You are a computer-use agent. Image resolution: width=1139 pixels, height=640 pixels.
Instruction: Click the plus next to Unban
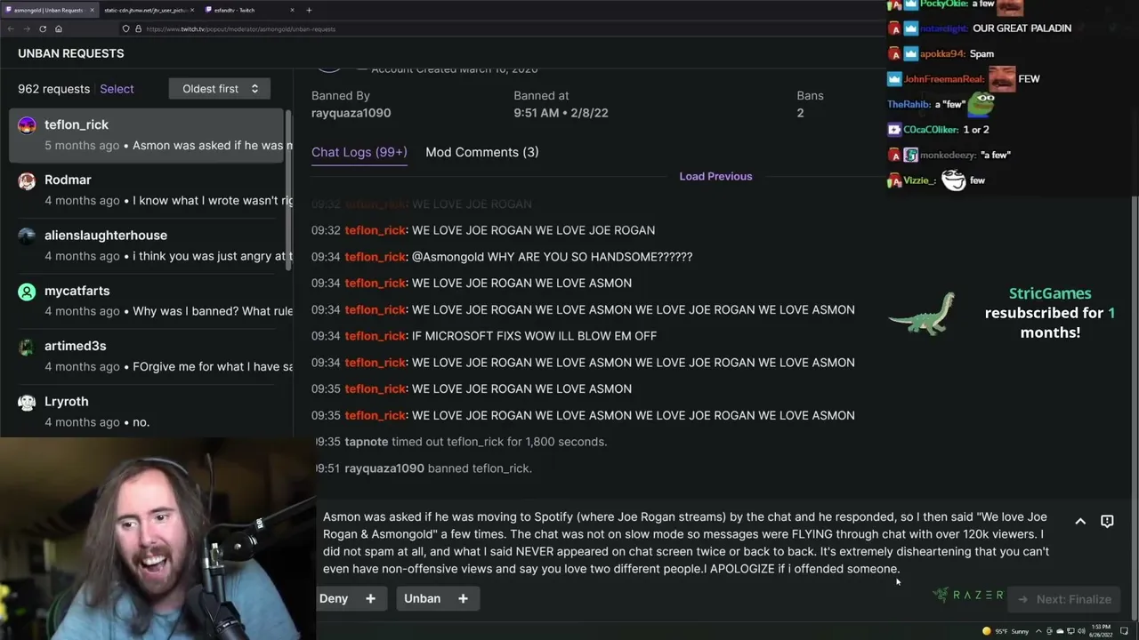click(x=463, y=599)
